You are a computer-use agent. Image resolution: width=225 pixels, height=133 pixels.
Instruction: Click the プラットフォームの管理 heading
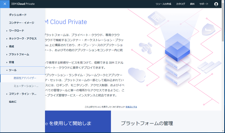coord(147,123)
